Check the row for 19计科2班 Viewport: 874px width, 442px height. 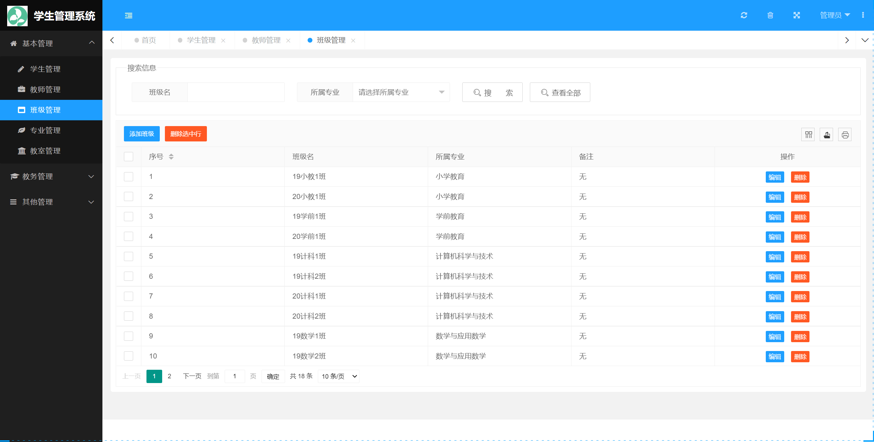128,276
